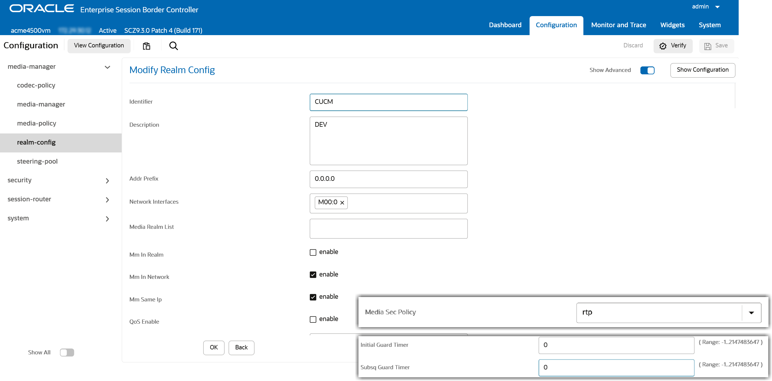Viewport: 772px width, 381px height.
Task: Open the paste/clipboard configuration icon
Action: click(146, 46)
